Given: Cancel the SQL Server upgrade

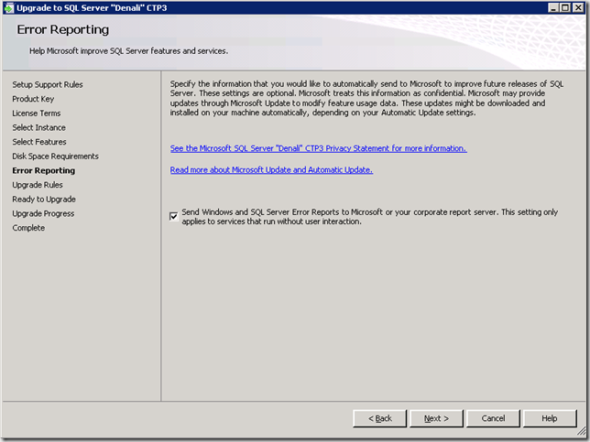Looking at the screenshot, I should click(x=493, y=418).
